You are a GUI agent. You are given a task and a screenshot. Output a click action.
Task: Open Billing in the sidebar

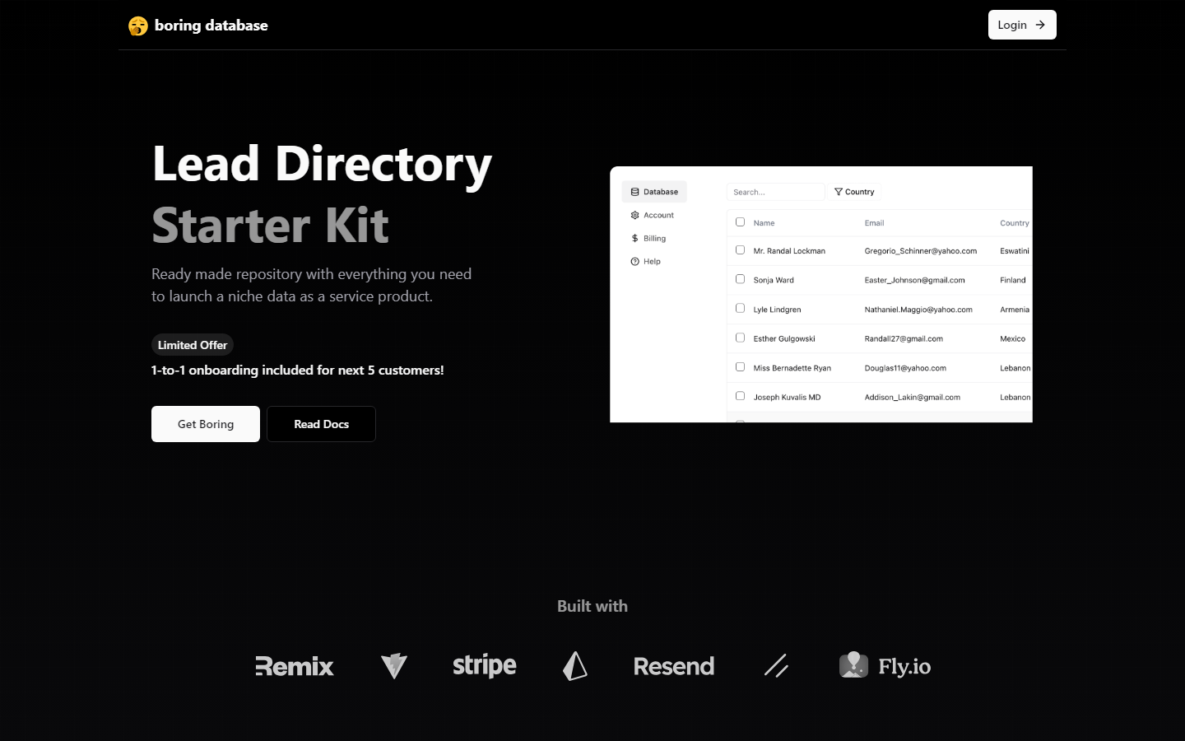(648, 239)
